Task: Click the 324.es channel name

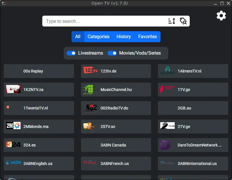Action: 30,145
